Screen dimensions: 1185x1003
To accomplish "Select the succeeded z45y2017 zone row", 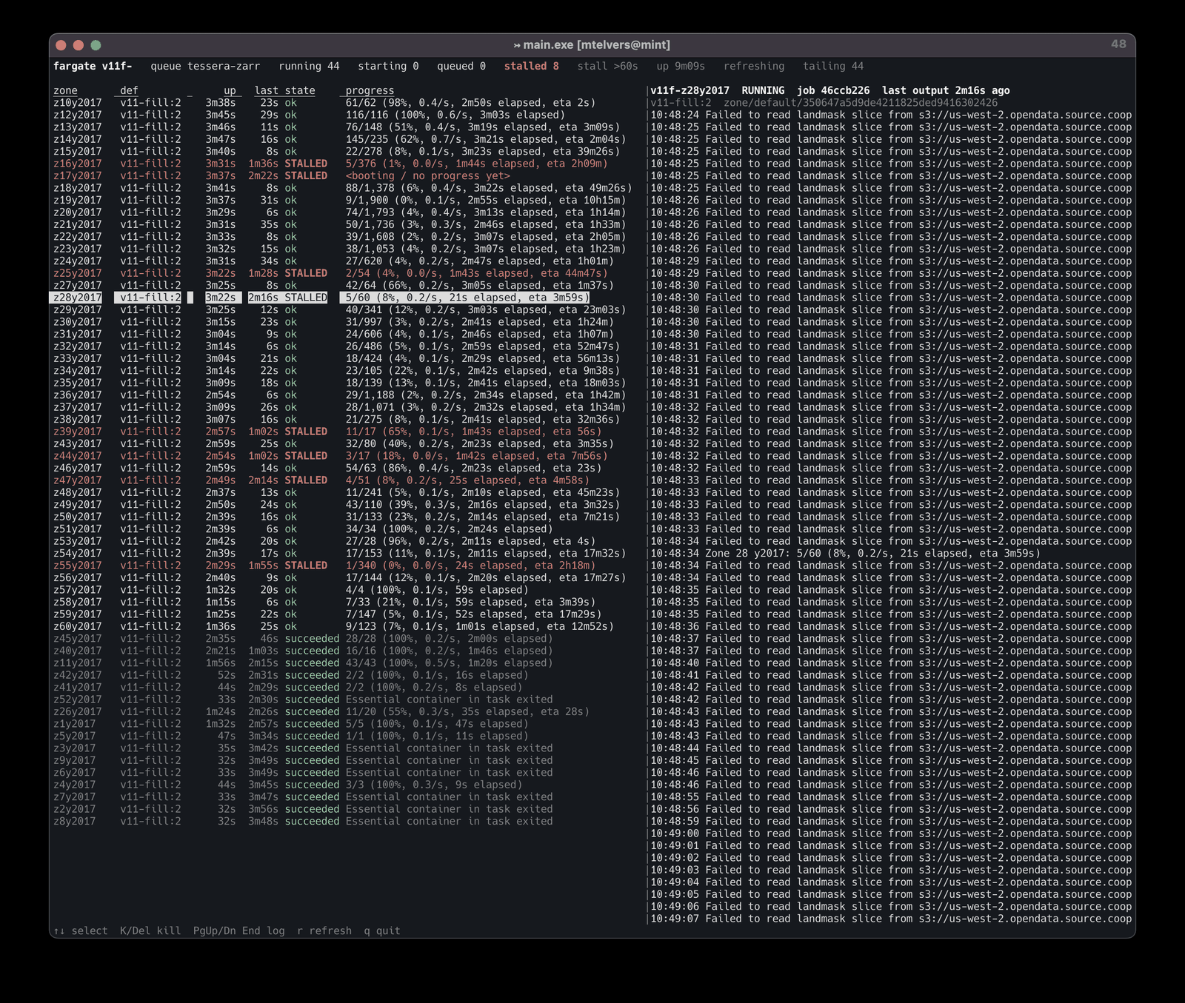I will point(303,639).
